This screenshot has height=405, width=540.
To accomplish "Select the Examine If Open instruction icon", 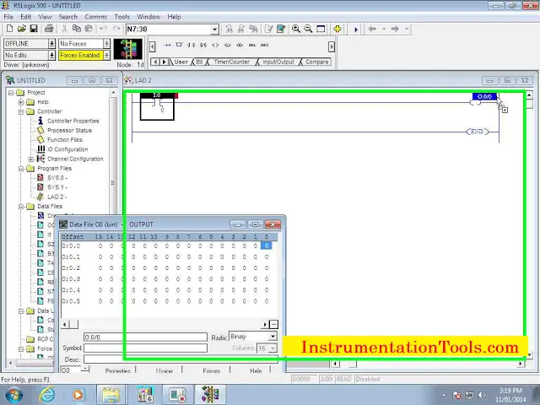I will [x=203, y=45].
